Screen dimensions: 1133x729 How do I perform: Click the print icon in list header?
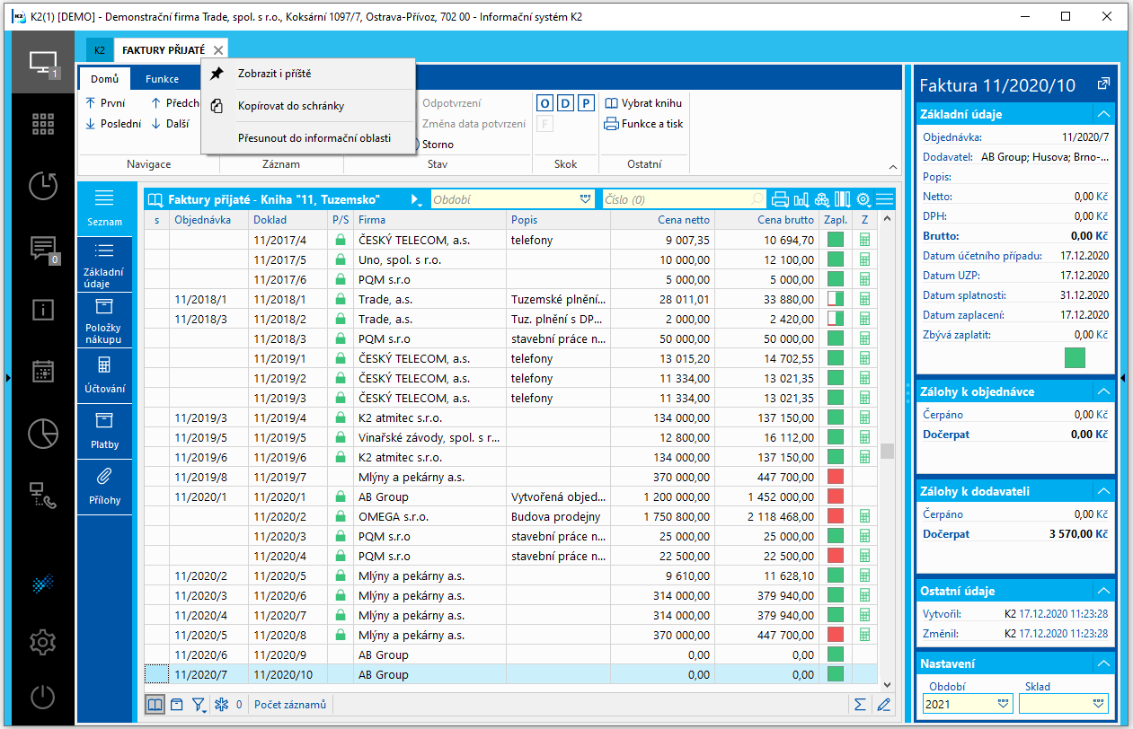[x=780, y=199]
